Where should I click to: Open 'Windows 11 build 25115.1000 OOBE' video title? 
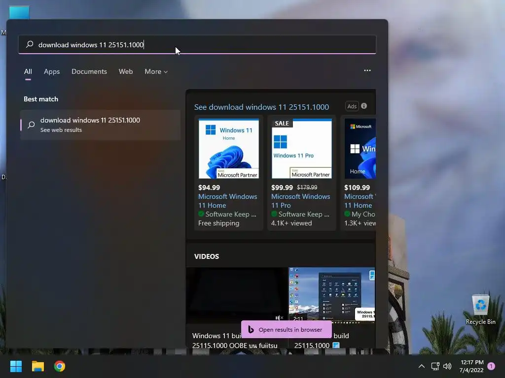[234, 341]
